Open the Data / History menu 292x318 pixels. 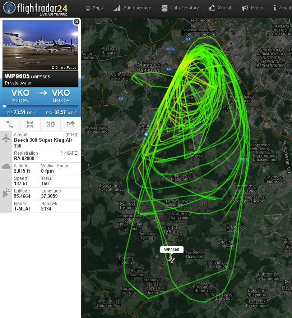[x=180, y=8]
